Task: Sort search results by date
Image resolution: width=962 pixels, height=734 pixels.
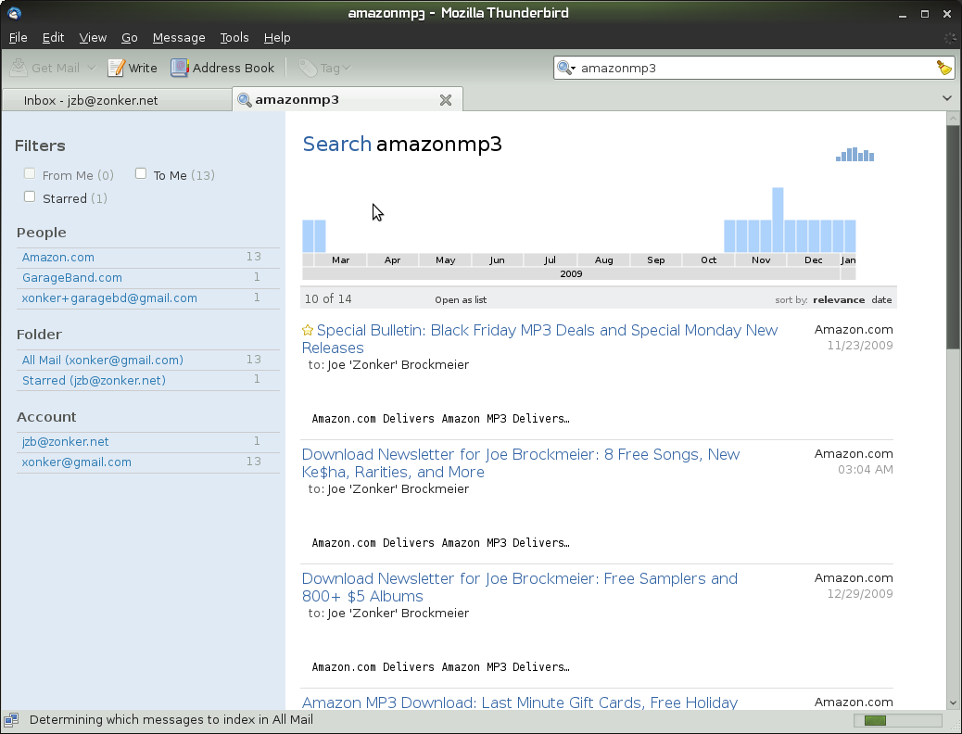Action: (881, 300)
